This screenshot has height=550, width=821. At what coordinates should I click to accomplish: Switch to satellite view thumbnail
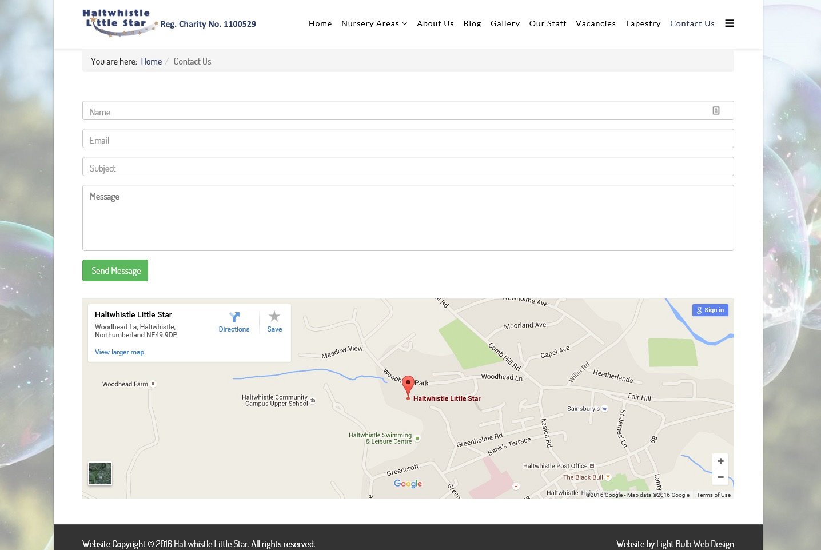click(x=100, y=473)
